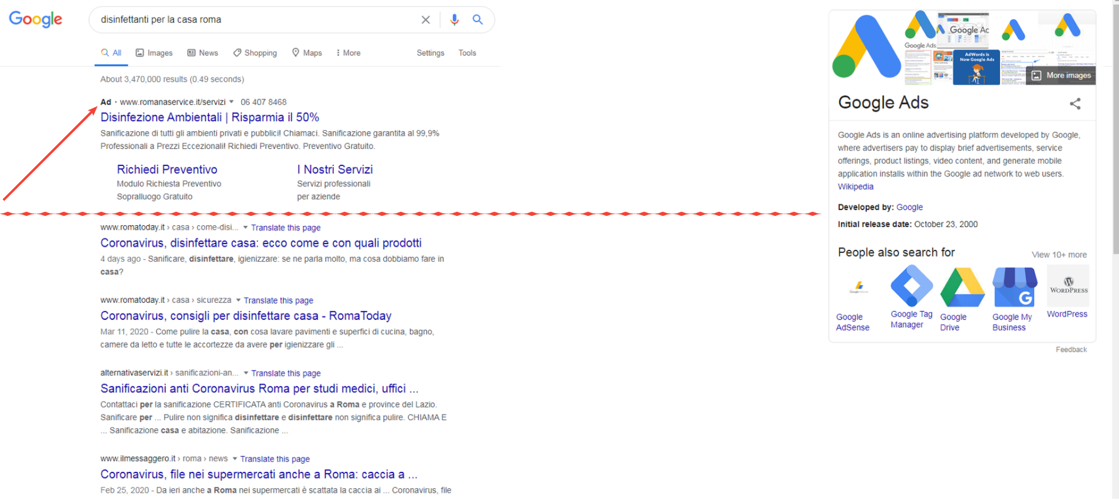Open the Maps tab

tap(307, 53)
